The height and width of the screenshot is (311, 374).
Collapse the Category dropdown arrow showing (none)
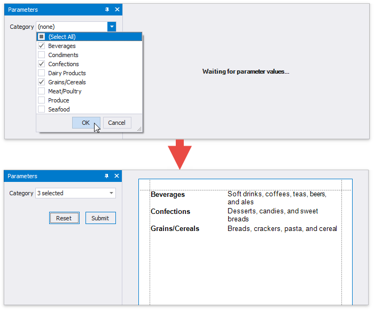(111, 27)
